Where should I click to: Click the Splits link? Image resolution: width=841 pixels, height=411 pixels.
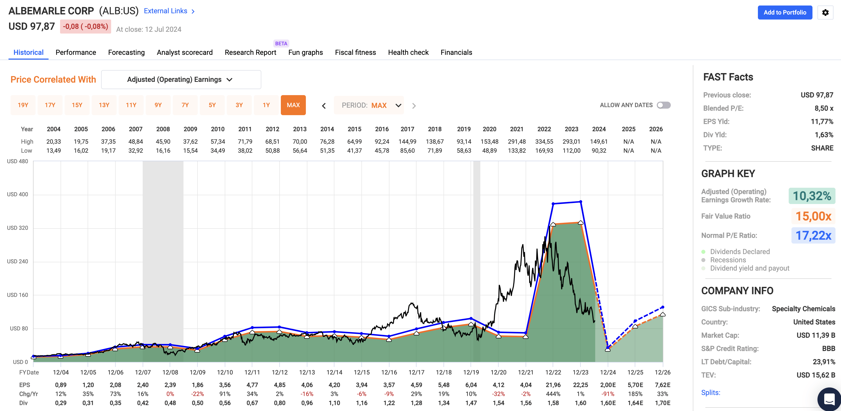(710, 392)
